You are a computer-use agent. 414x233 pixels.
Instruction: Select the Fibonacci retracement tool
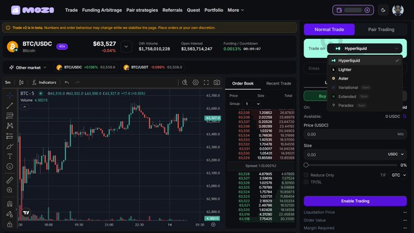10,116
